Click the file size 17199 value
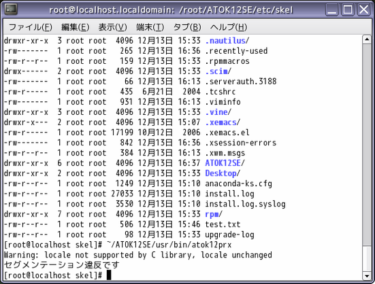 pyautogui.click(x=122, y=132)
